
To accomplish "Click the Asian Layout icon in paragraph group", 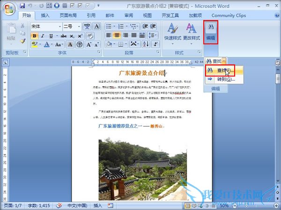I will 135,44.
